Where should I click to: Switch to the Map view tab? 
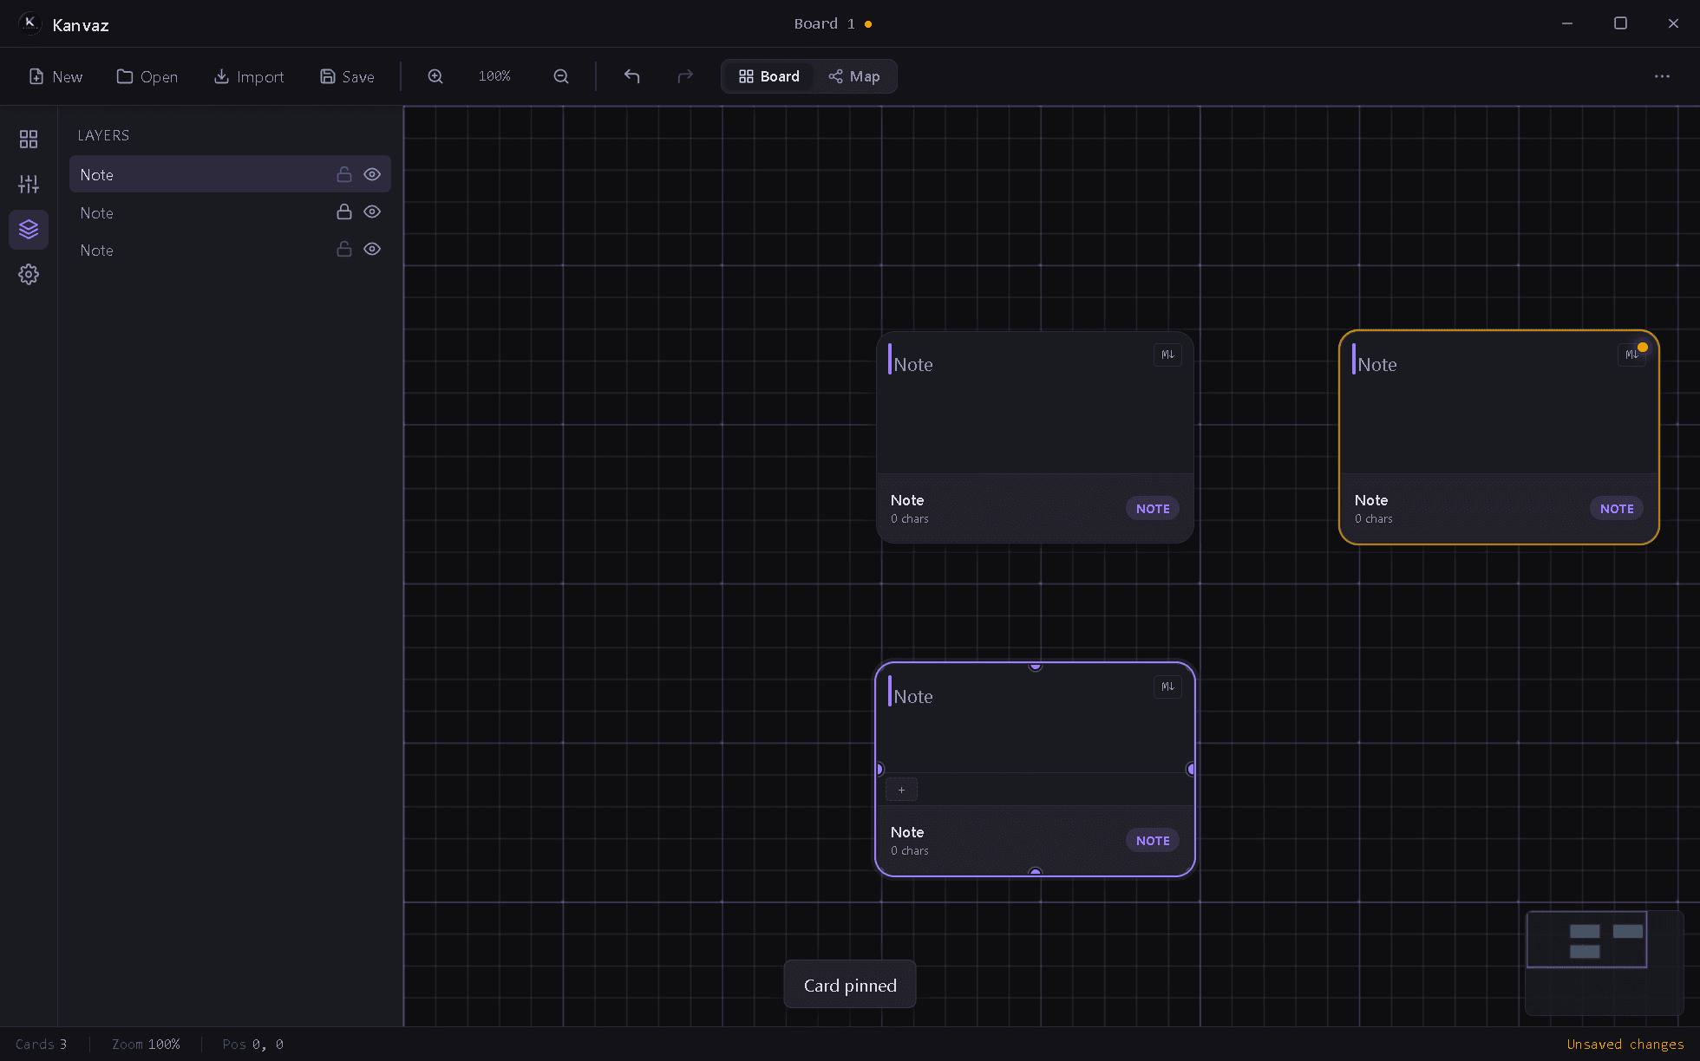pos(853,76)
